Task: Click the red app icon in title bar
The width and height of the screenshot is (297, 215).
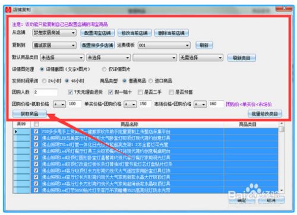Action: 8,10
